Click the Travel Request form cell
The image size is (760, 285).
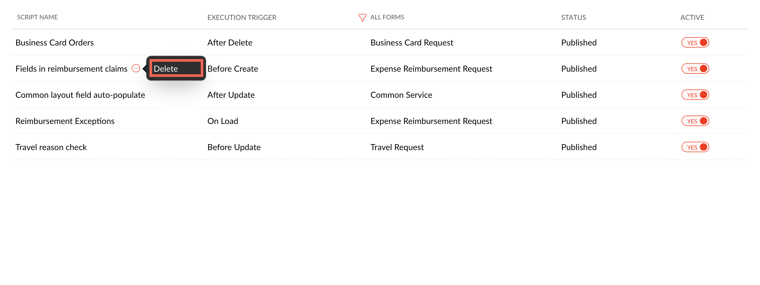click(x=397, y=147)
